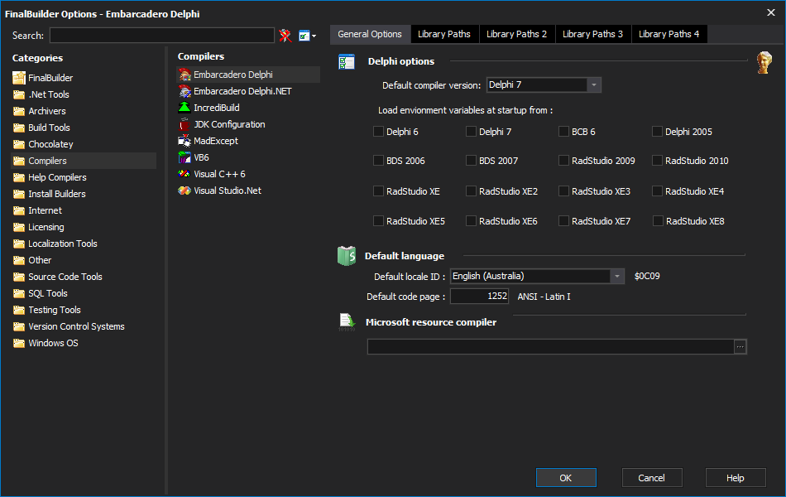Click the Archivers folder icon
Image resolution: width=786 pixels, height=497 pixels.
point(19,111)
